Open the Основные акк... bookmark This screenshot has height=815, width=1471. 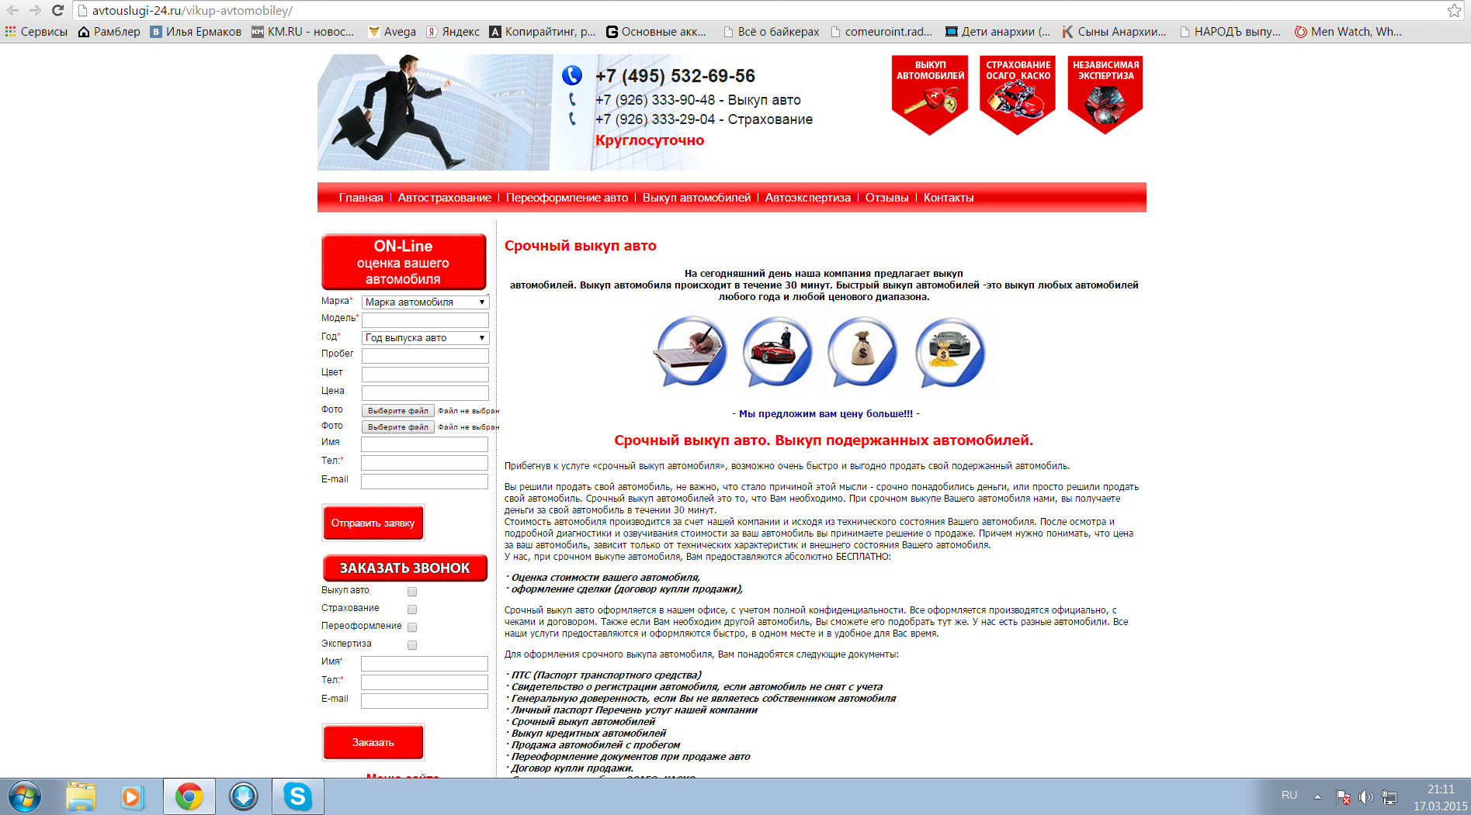(x=657, y=32)
